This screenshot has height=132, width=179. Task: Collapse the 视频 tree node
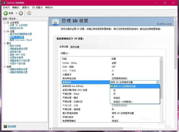(x=5, y=67)
